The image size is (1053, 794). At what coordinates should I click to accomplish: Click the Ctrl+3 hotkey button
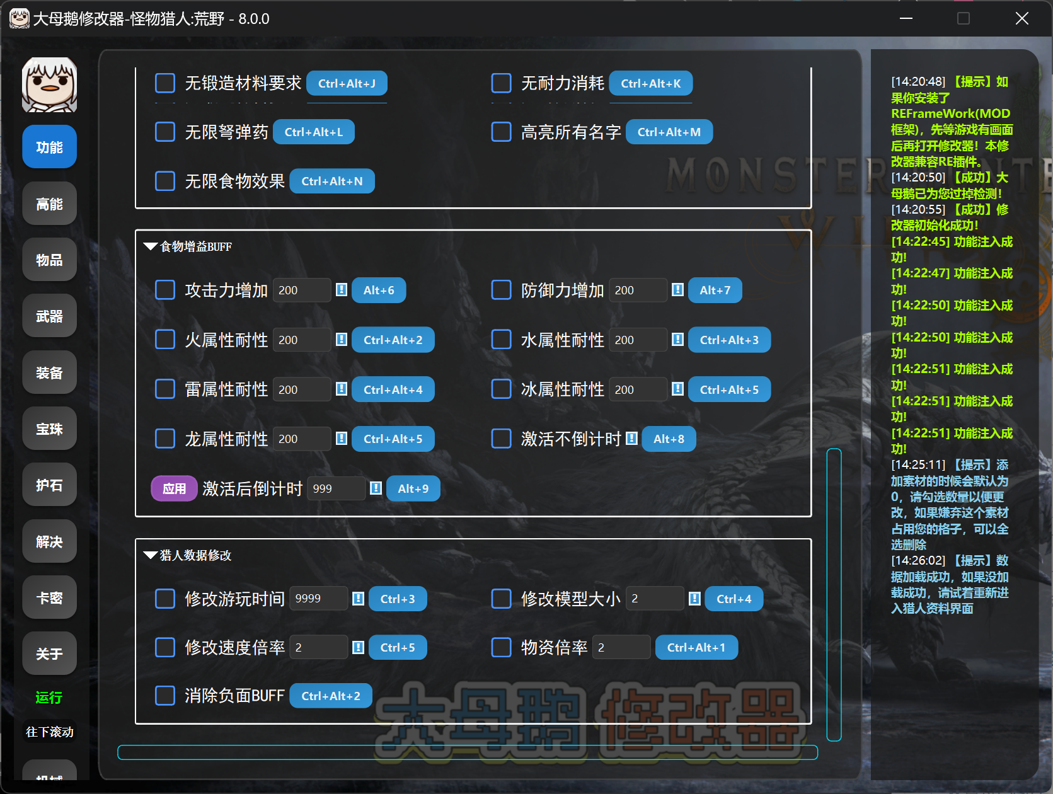coord(398,599)
